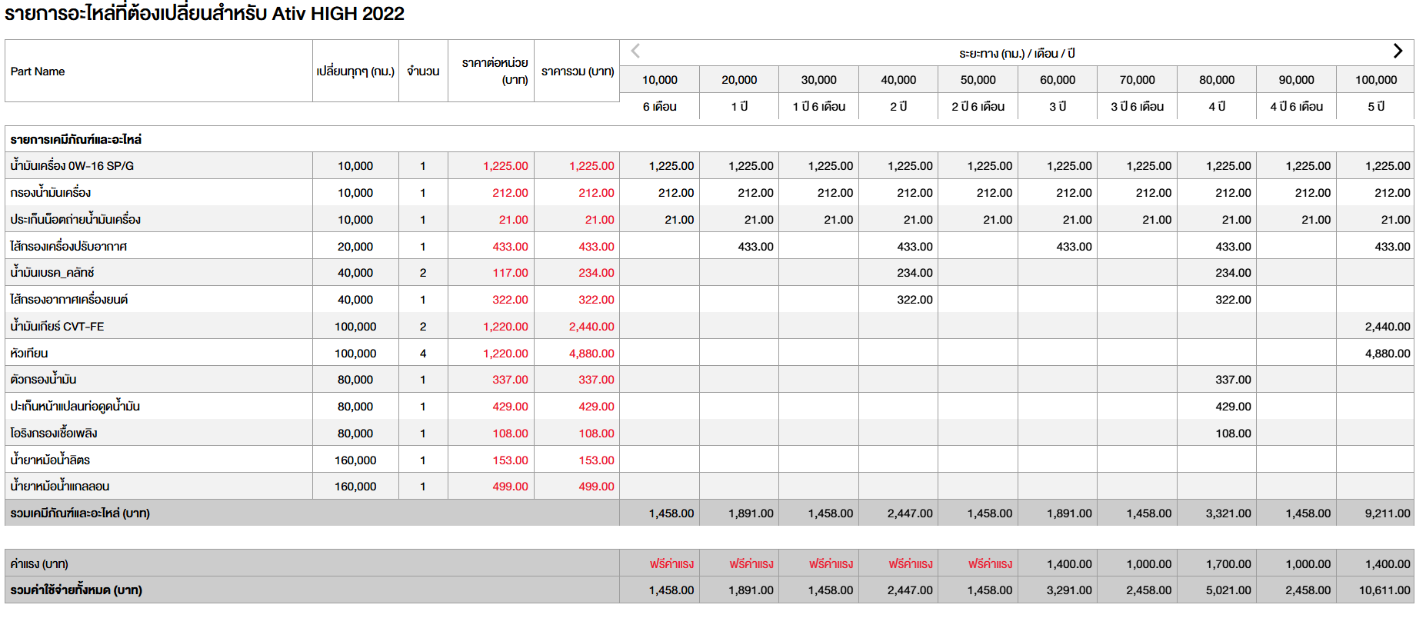Image resolution: width=1426 pixels, height=618 pixels.
Task: Click the เปลี่ยนทุกๆ (กม.) column header
Action: tap(355, 71)
